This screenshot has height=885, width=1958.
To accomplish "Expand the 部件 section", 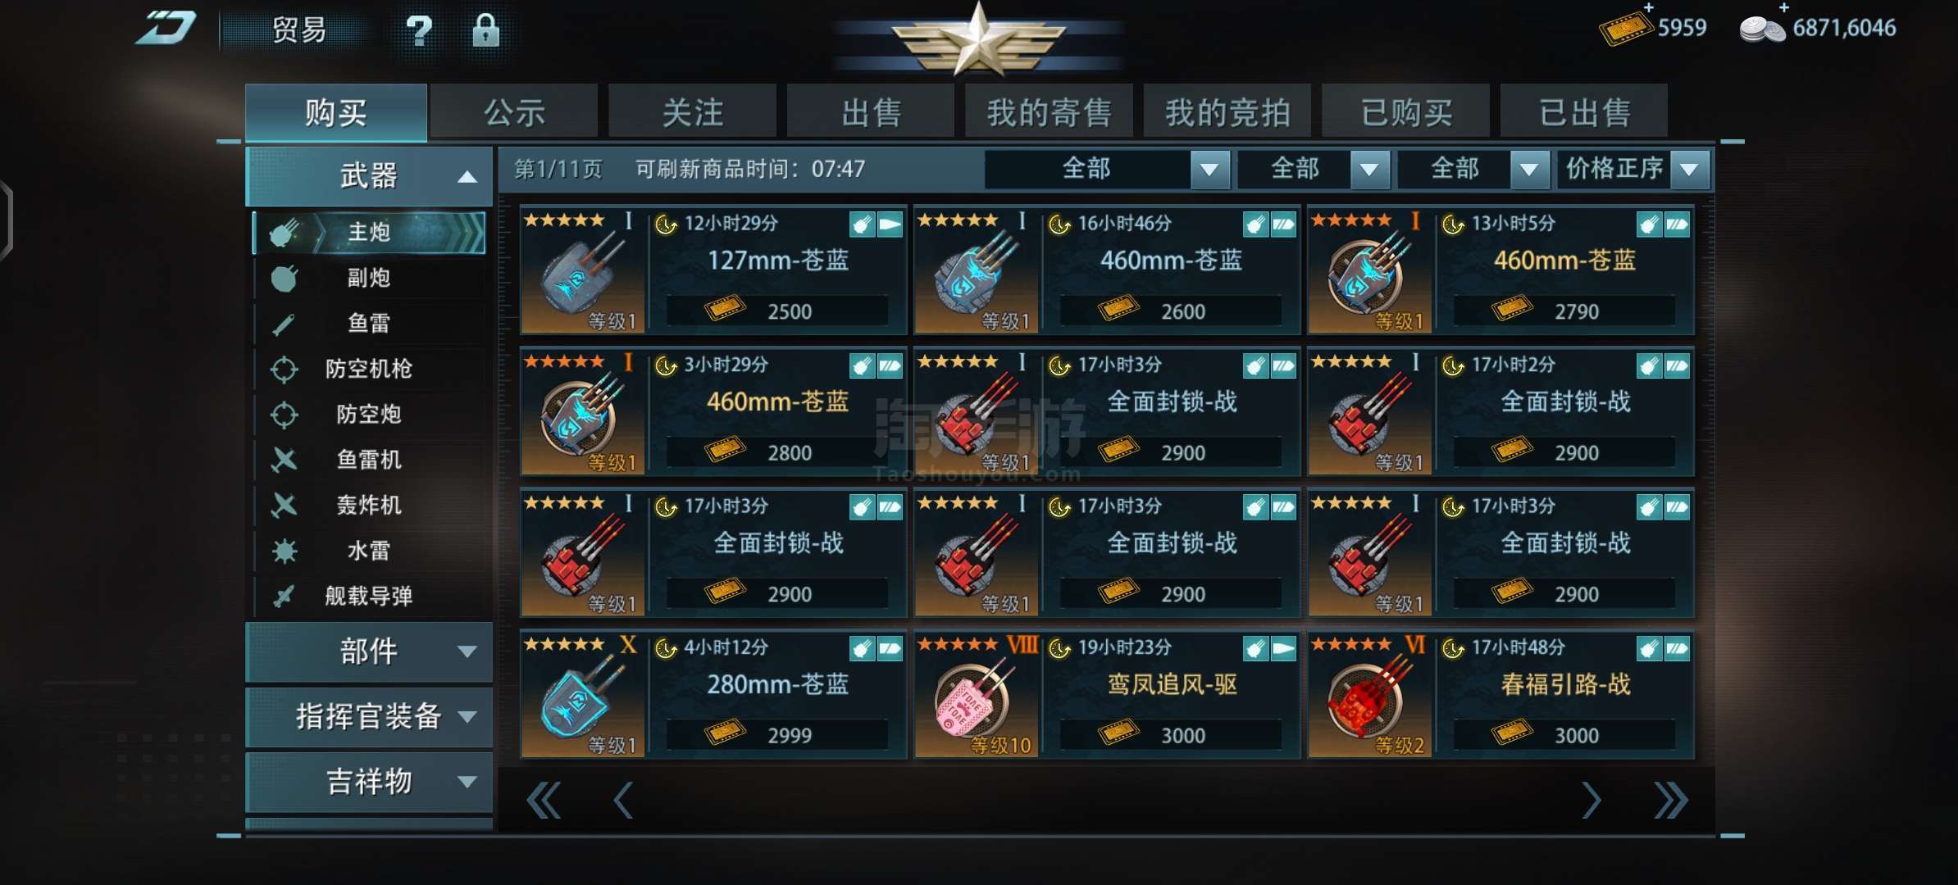I will pyautogui.click(x=369, y=651).
